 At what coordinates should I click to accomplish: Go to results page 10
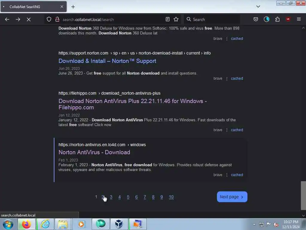[x=171, y=197]
